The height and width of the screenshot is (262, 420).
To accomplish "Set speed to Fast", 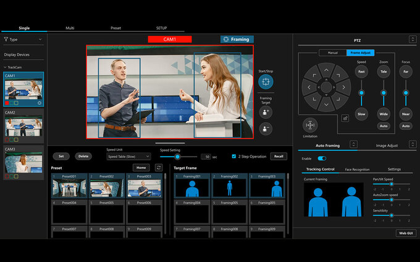I will point(361,72).
